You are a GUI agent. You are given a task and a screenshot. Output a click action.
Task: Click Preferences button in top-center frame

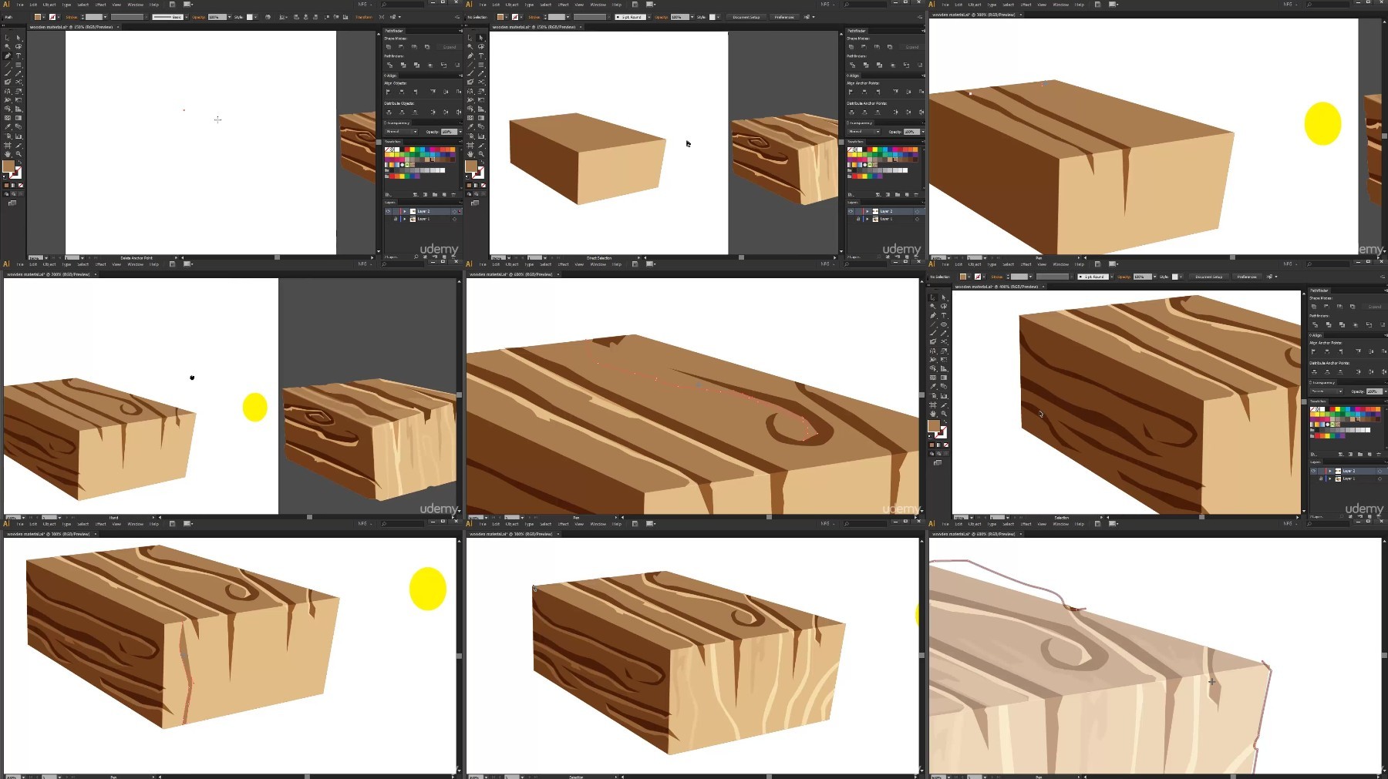(x=784, y=17)
